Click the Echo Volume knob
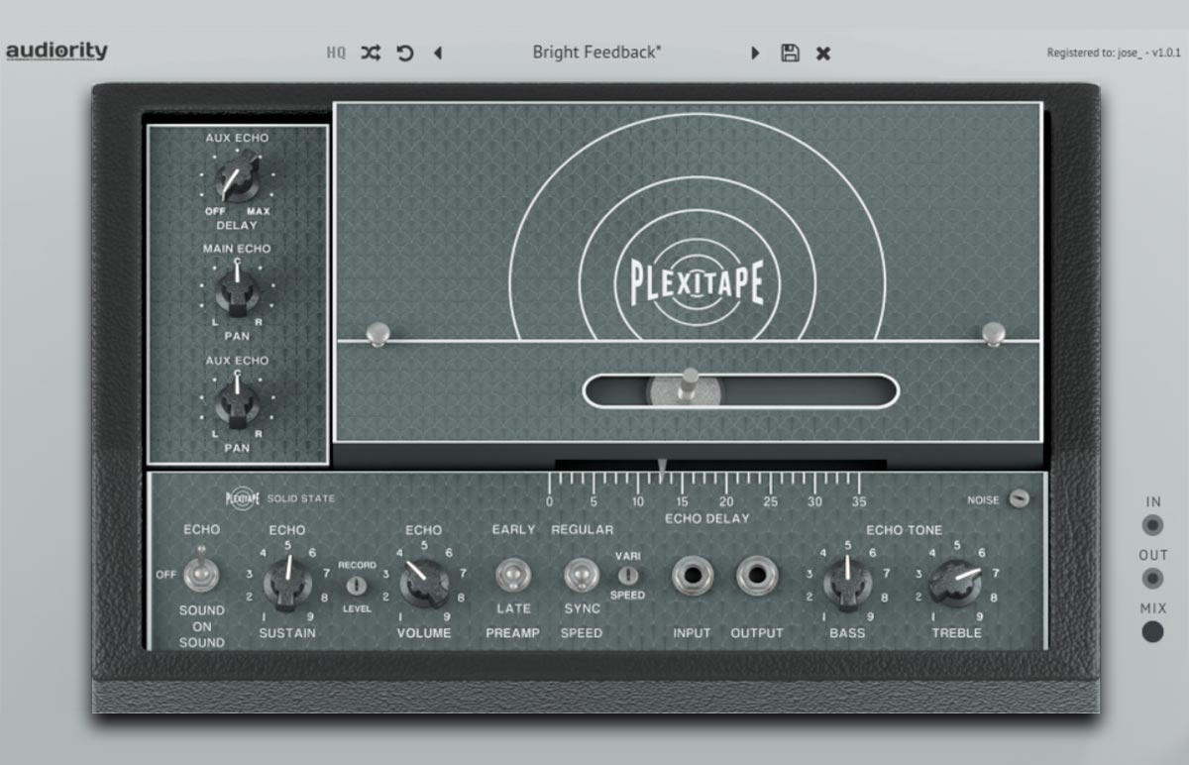This screenshot has width=1189, height=765. 424,583
